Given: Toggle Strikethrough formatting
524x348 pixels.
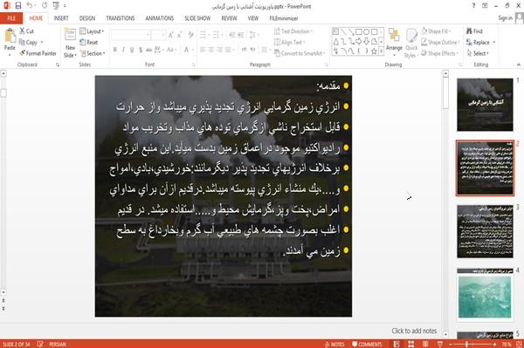Looking at the screenshot, I should pyautogui.click(x=149, y=50).
